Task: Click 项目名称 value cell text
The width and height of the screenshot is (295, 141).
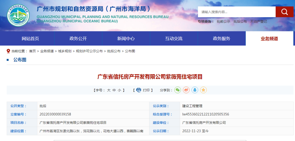Action: point(73,123)
